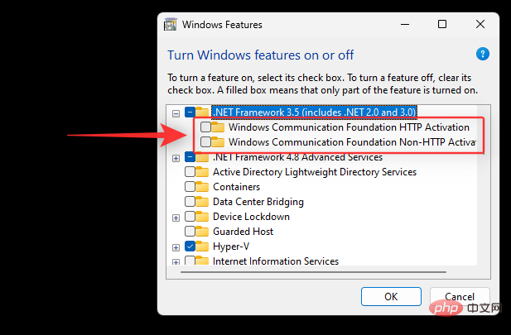Image resolution: width=511 pixels, height=335 pixels.
Task: Expand .NET Framework 4.8 Advanced Services
Action: click(x=176, y=157)
